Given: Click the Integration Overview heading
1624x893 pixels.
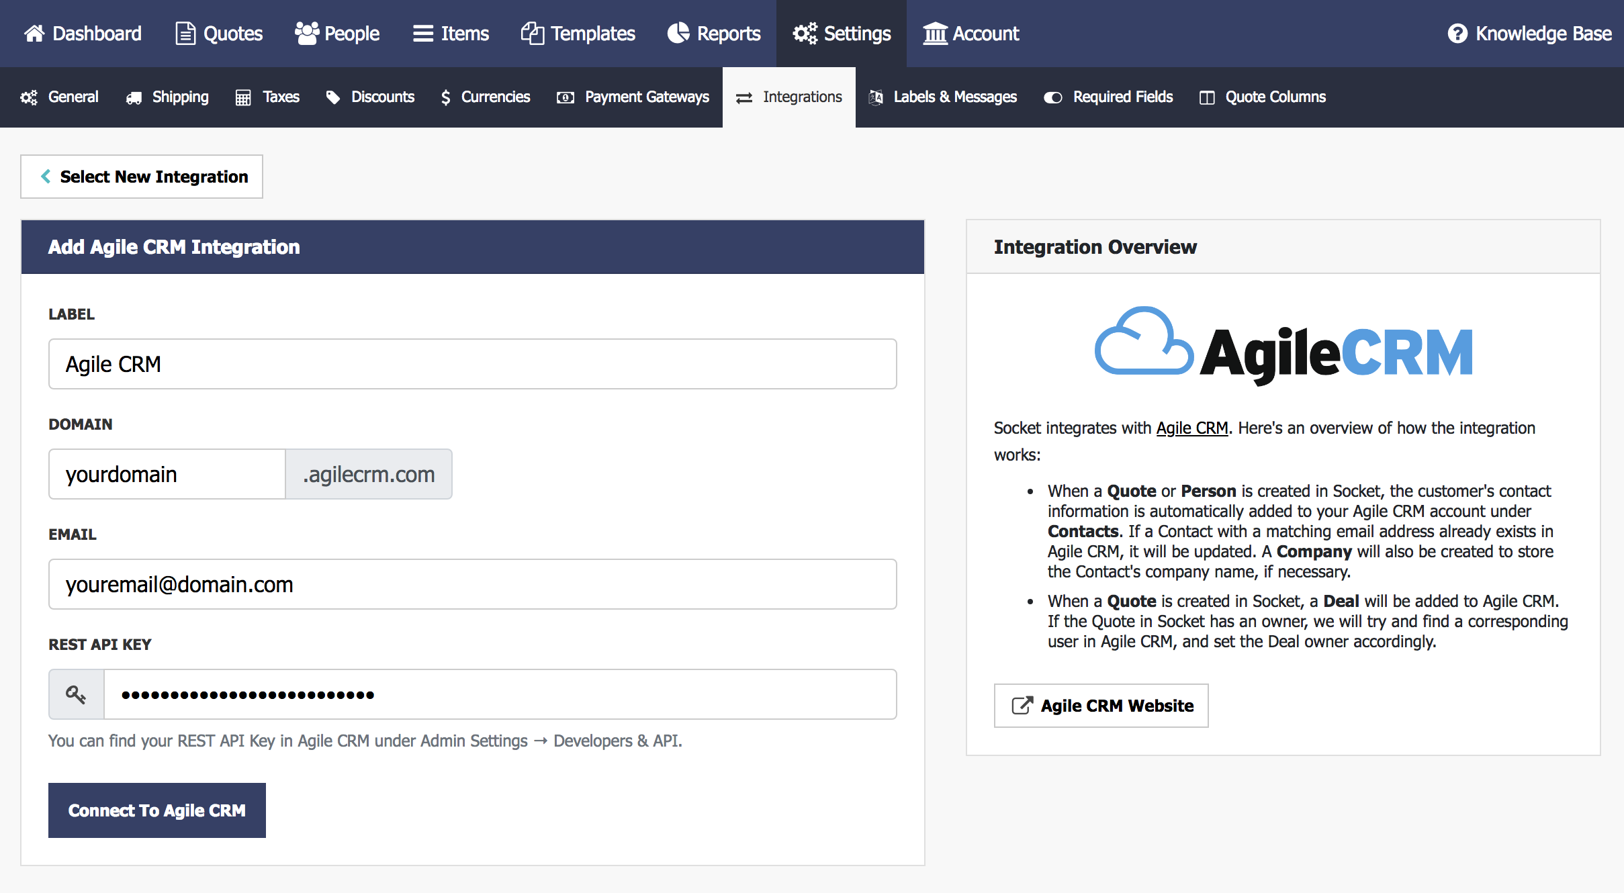Looking at the screenshot, I should coord(1095,246).
